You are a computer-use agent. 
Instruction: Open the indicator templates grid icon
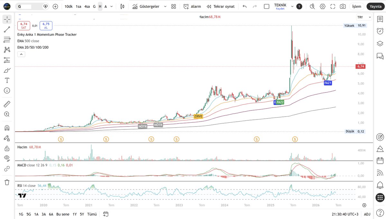coord(174,6)
